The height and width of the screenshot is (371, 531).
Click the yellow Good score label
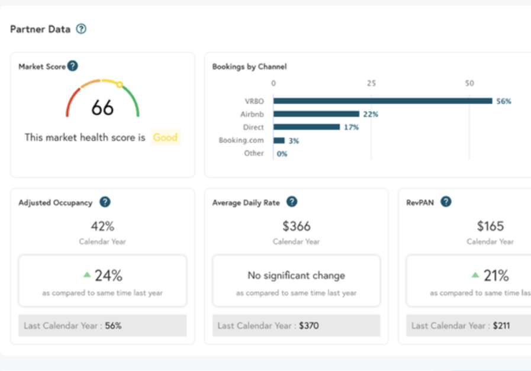(x=165, y=137)
